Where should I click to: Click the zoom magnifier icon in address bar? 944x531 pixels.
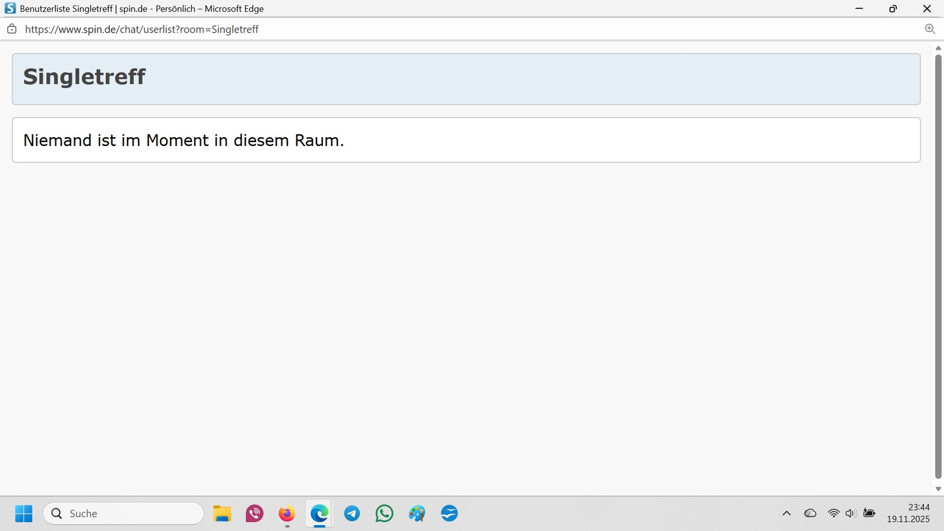(930, 29)
